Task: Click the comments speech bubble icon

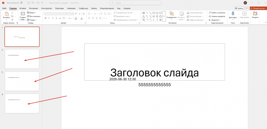Action: point(247,8)
